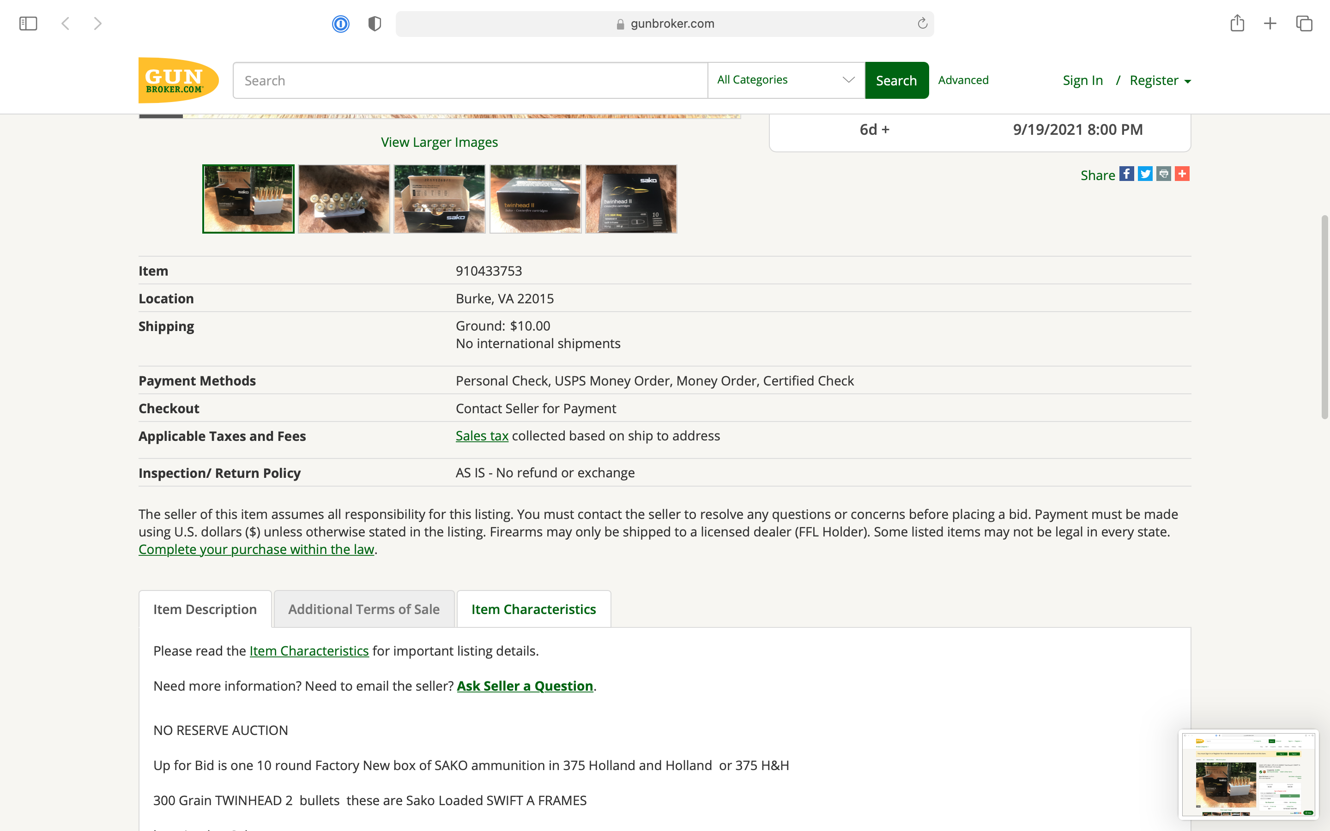Select the second thumbnail showing cartridge heads
The height and width of the screenshot is (831, 1330).
pyautogui.click(x=344, y=199)
